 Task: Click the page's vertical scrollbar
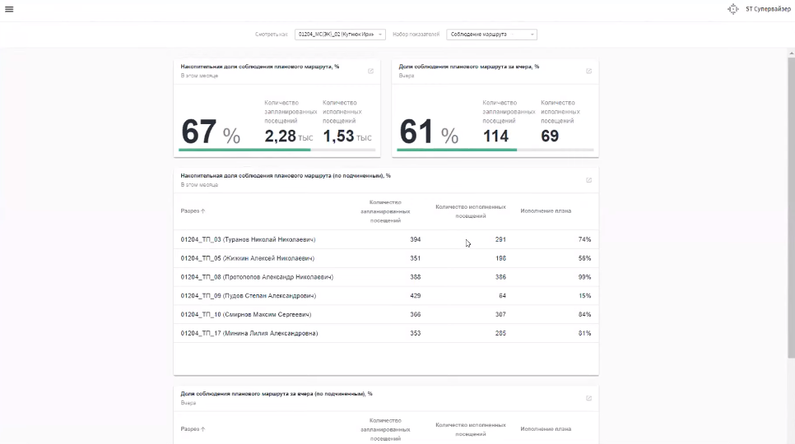click(791, 206)
